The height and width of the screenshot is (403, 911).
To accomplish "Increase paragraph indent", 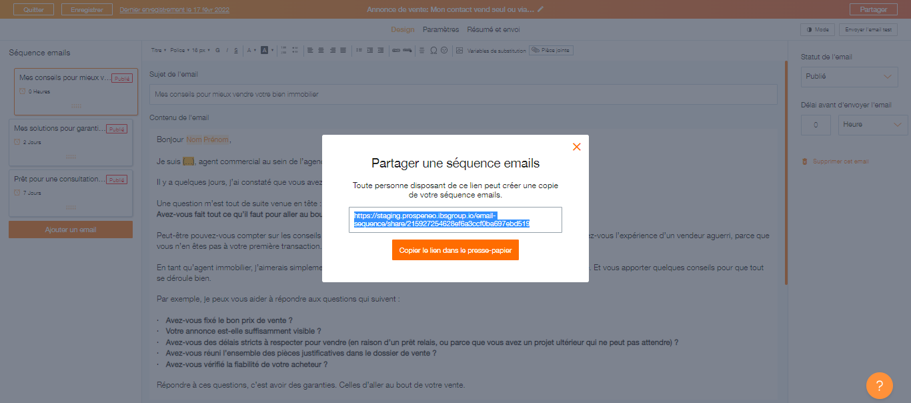I will click(370, 50).
